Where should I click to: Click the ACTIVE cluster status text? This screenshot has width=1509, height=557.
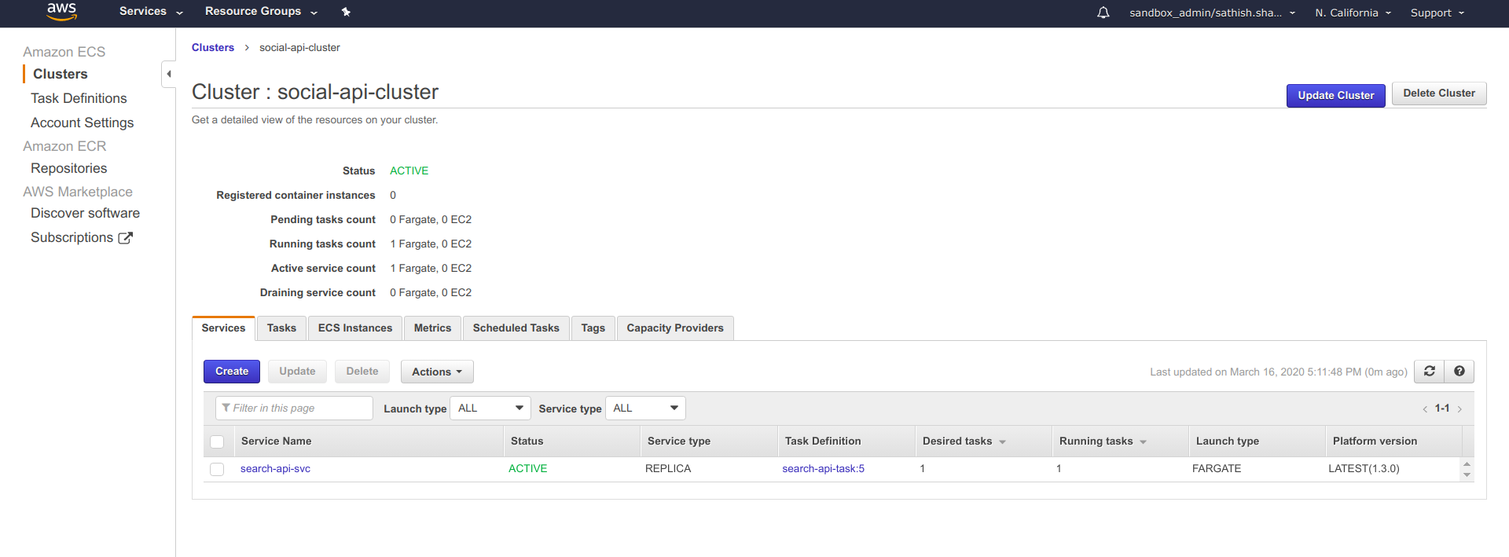[x=409, y=171]
